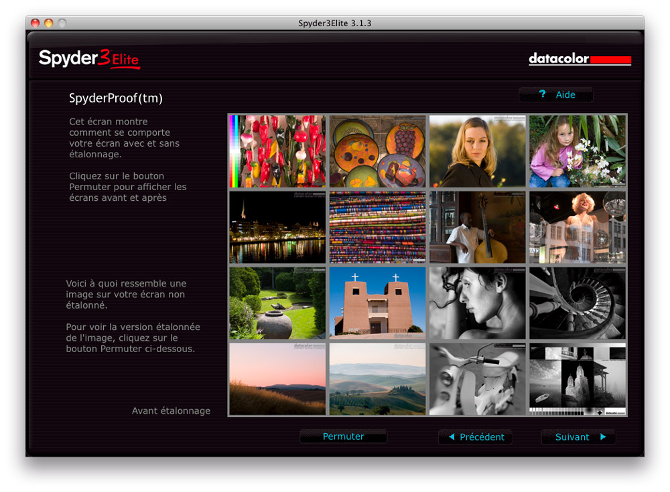This screenshot has height=492, width=670.
Task: Select the green garden with urn thumbnail
Action: [277, 303]
